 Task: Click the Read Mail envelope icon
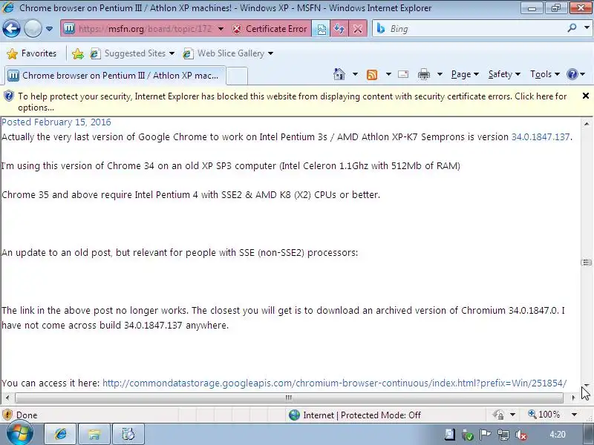coord(403,74)
